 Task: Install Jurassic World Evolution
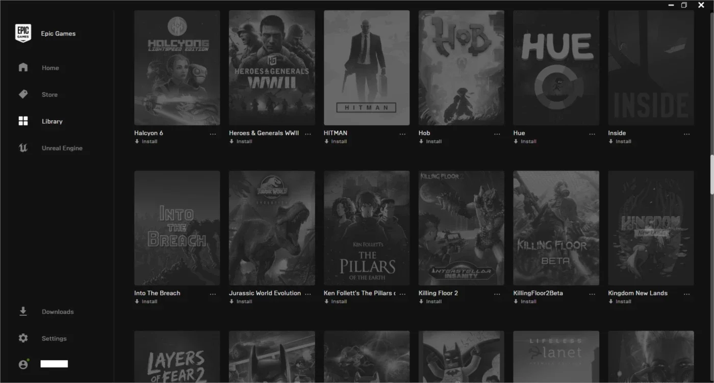click(241, 302)
